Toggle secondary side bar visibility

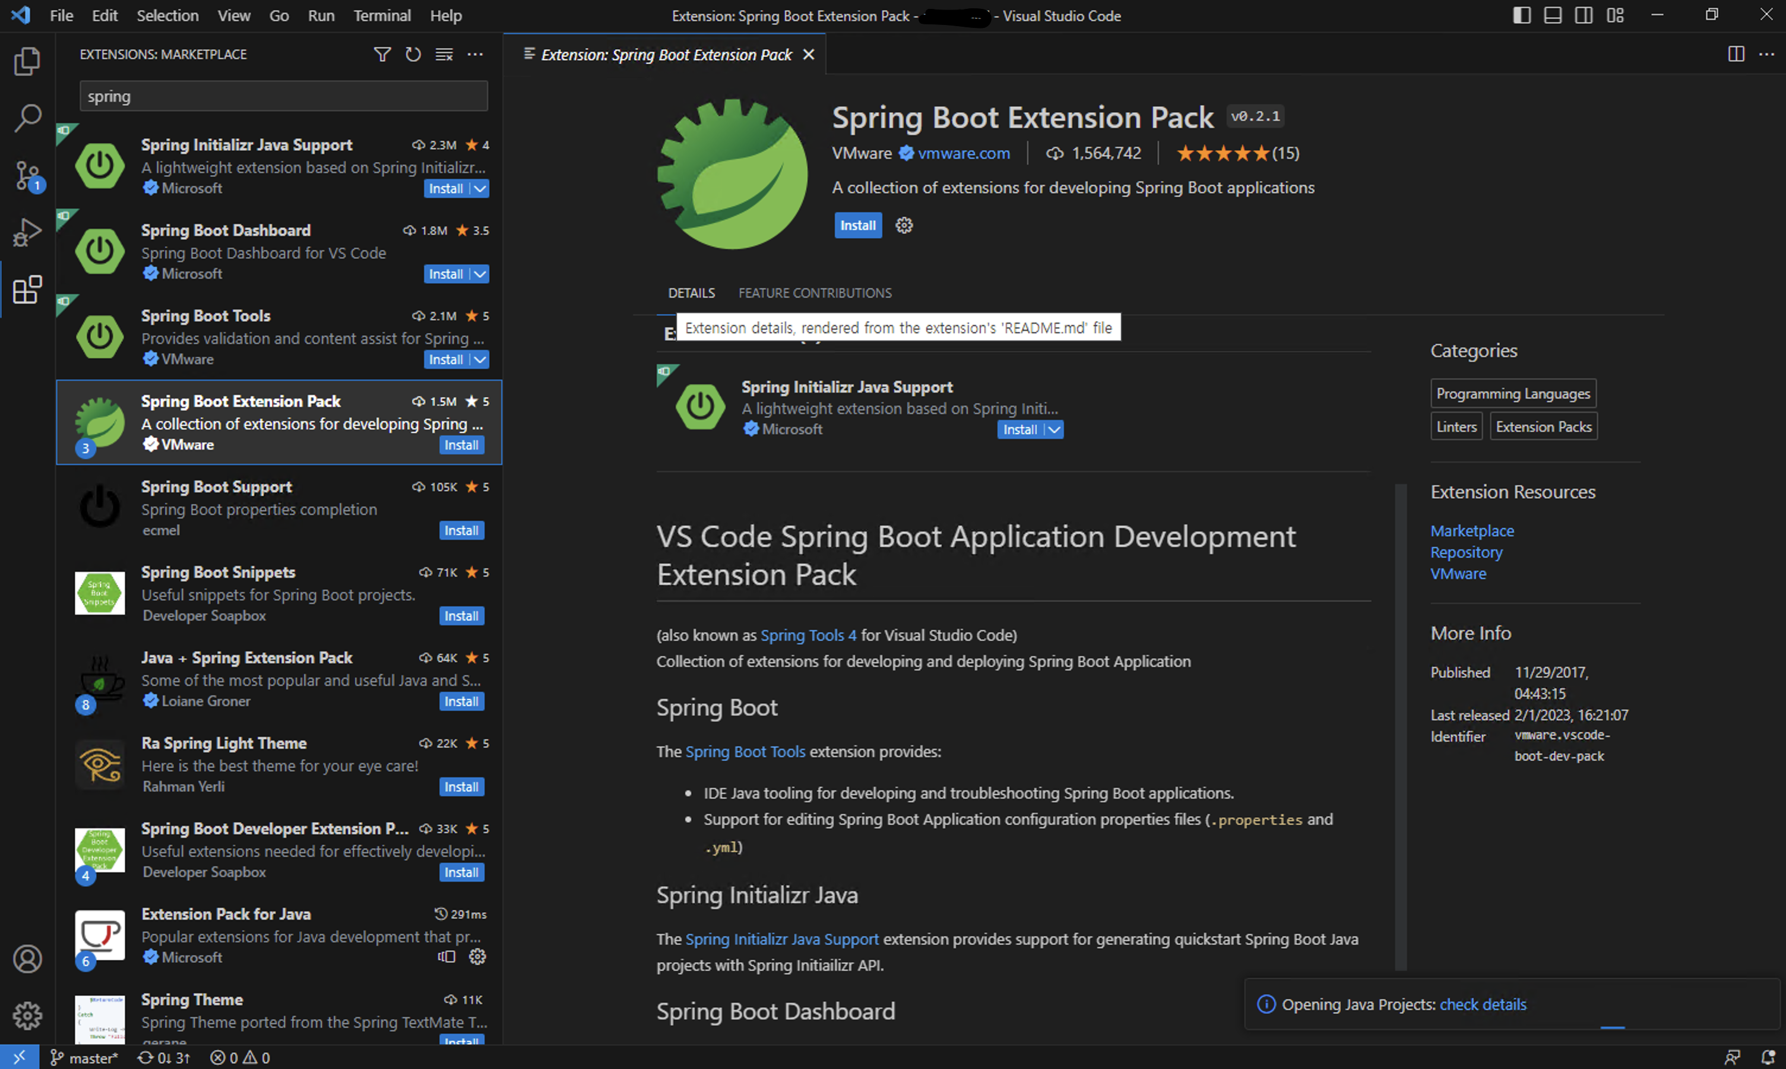(1584, 15)
